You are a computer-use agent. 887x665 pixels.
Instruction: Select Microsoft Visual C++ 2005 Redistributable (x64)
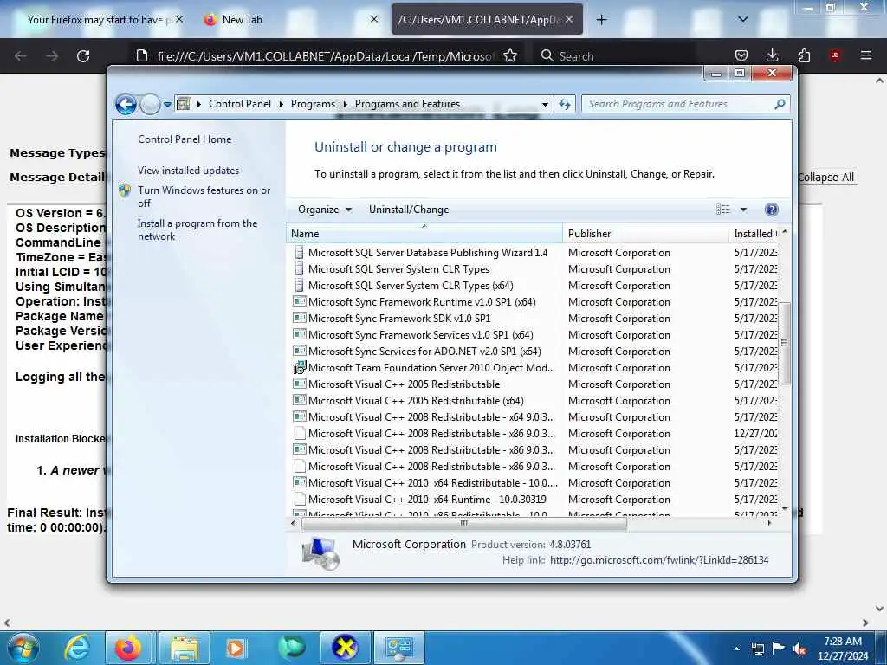click(416, 400)
